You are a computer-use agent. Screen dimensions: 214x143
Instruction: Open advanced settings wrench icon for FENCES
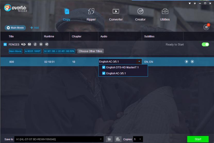click(47, 44)
